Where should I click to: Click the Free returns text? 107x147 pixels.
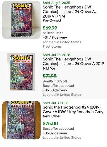pos(52,47)
